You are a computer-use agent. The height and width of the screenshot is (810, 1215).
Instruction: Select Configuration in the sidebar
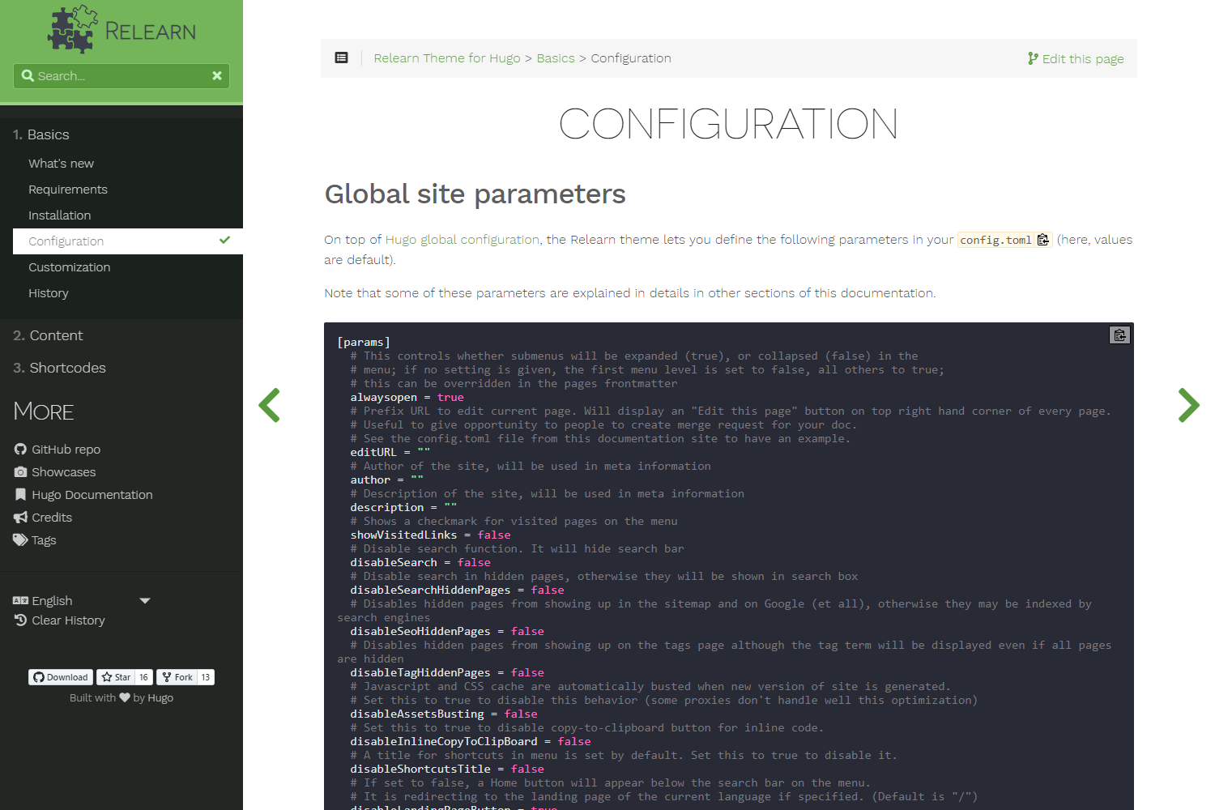[128, 241]
